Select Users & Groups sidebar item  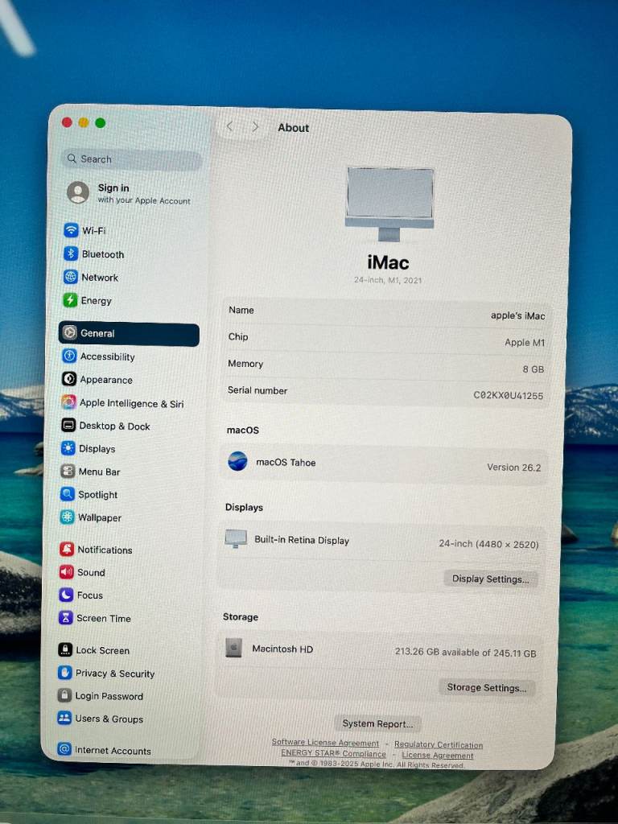109,719
